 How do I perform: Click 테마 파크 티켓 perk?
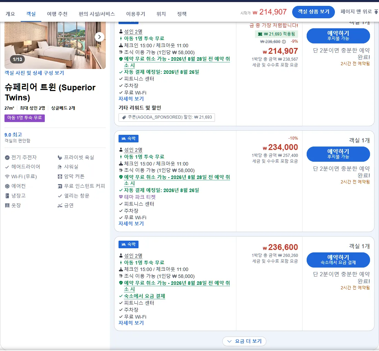coord(140,197)
